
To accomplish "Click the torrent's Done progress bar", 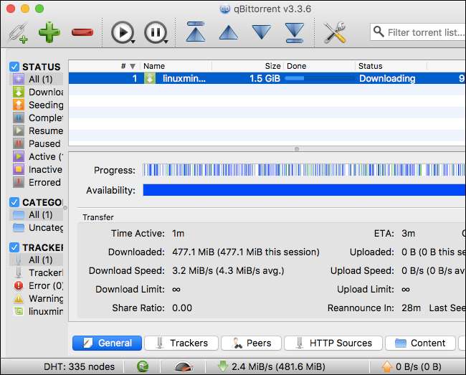I will point(319,78).
